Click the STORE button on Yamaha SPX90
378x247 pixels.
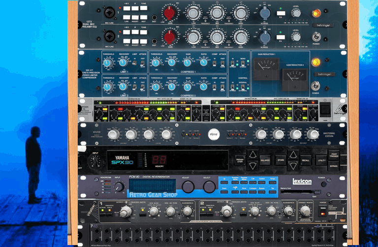coord(281,160)
